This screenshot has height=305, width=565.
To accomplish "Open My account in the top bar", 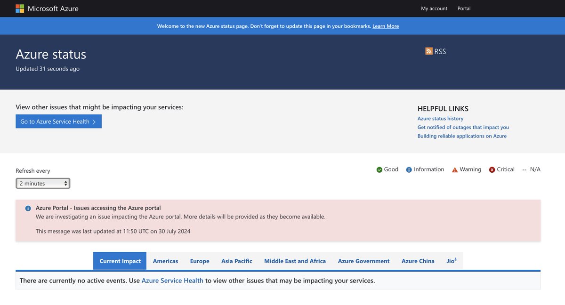I will (x=434, y=8).
